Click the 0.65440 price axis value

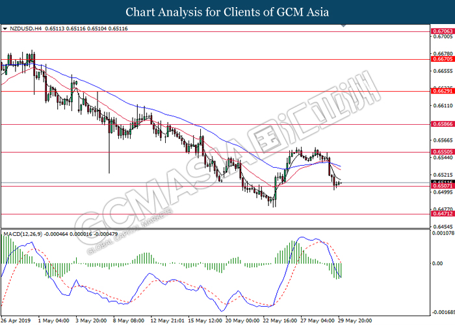(443, 157)
